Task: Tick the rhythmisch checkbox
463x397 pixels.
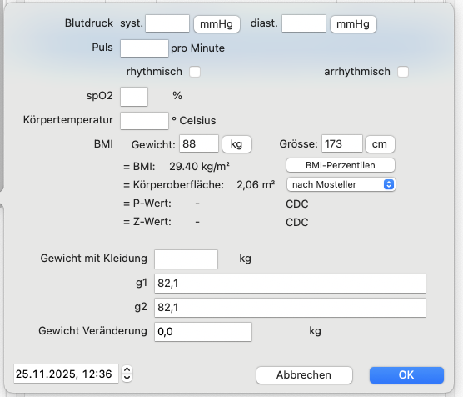Action: [x=195, y=72]
